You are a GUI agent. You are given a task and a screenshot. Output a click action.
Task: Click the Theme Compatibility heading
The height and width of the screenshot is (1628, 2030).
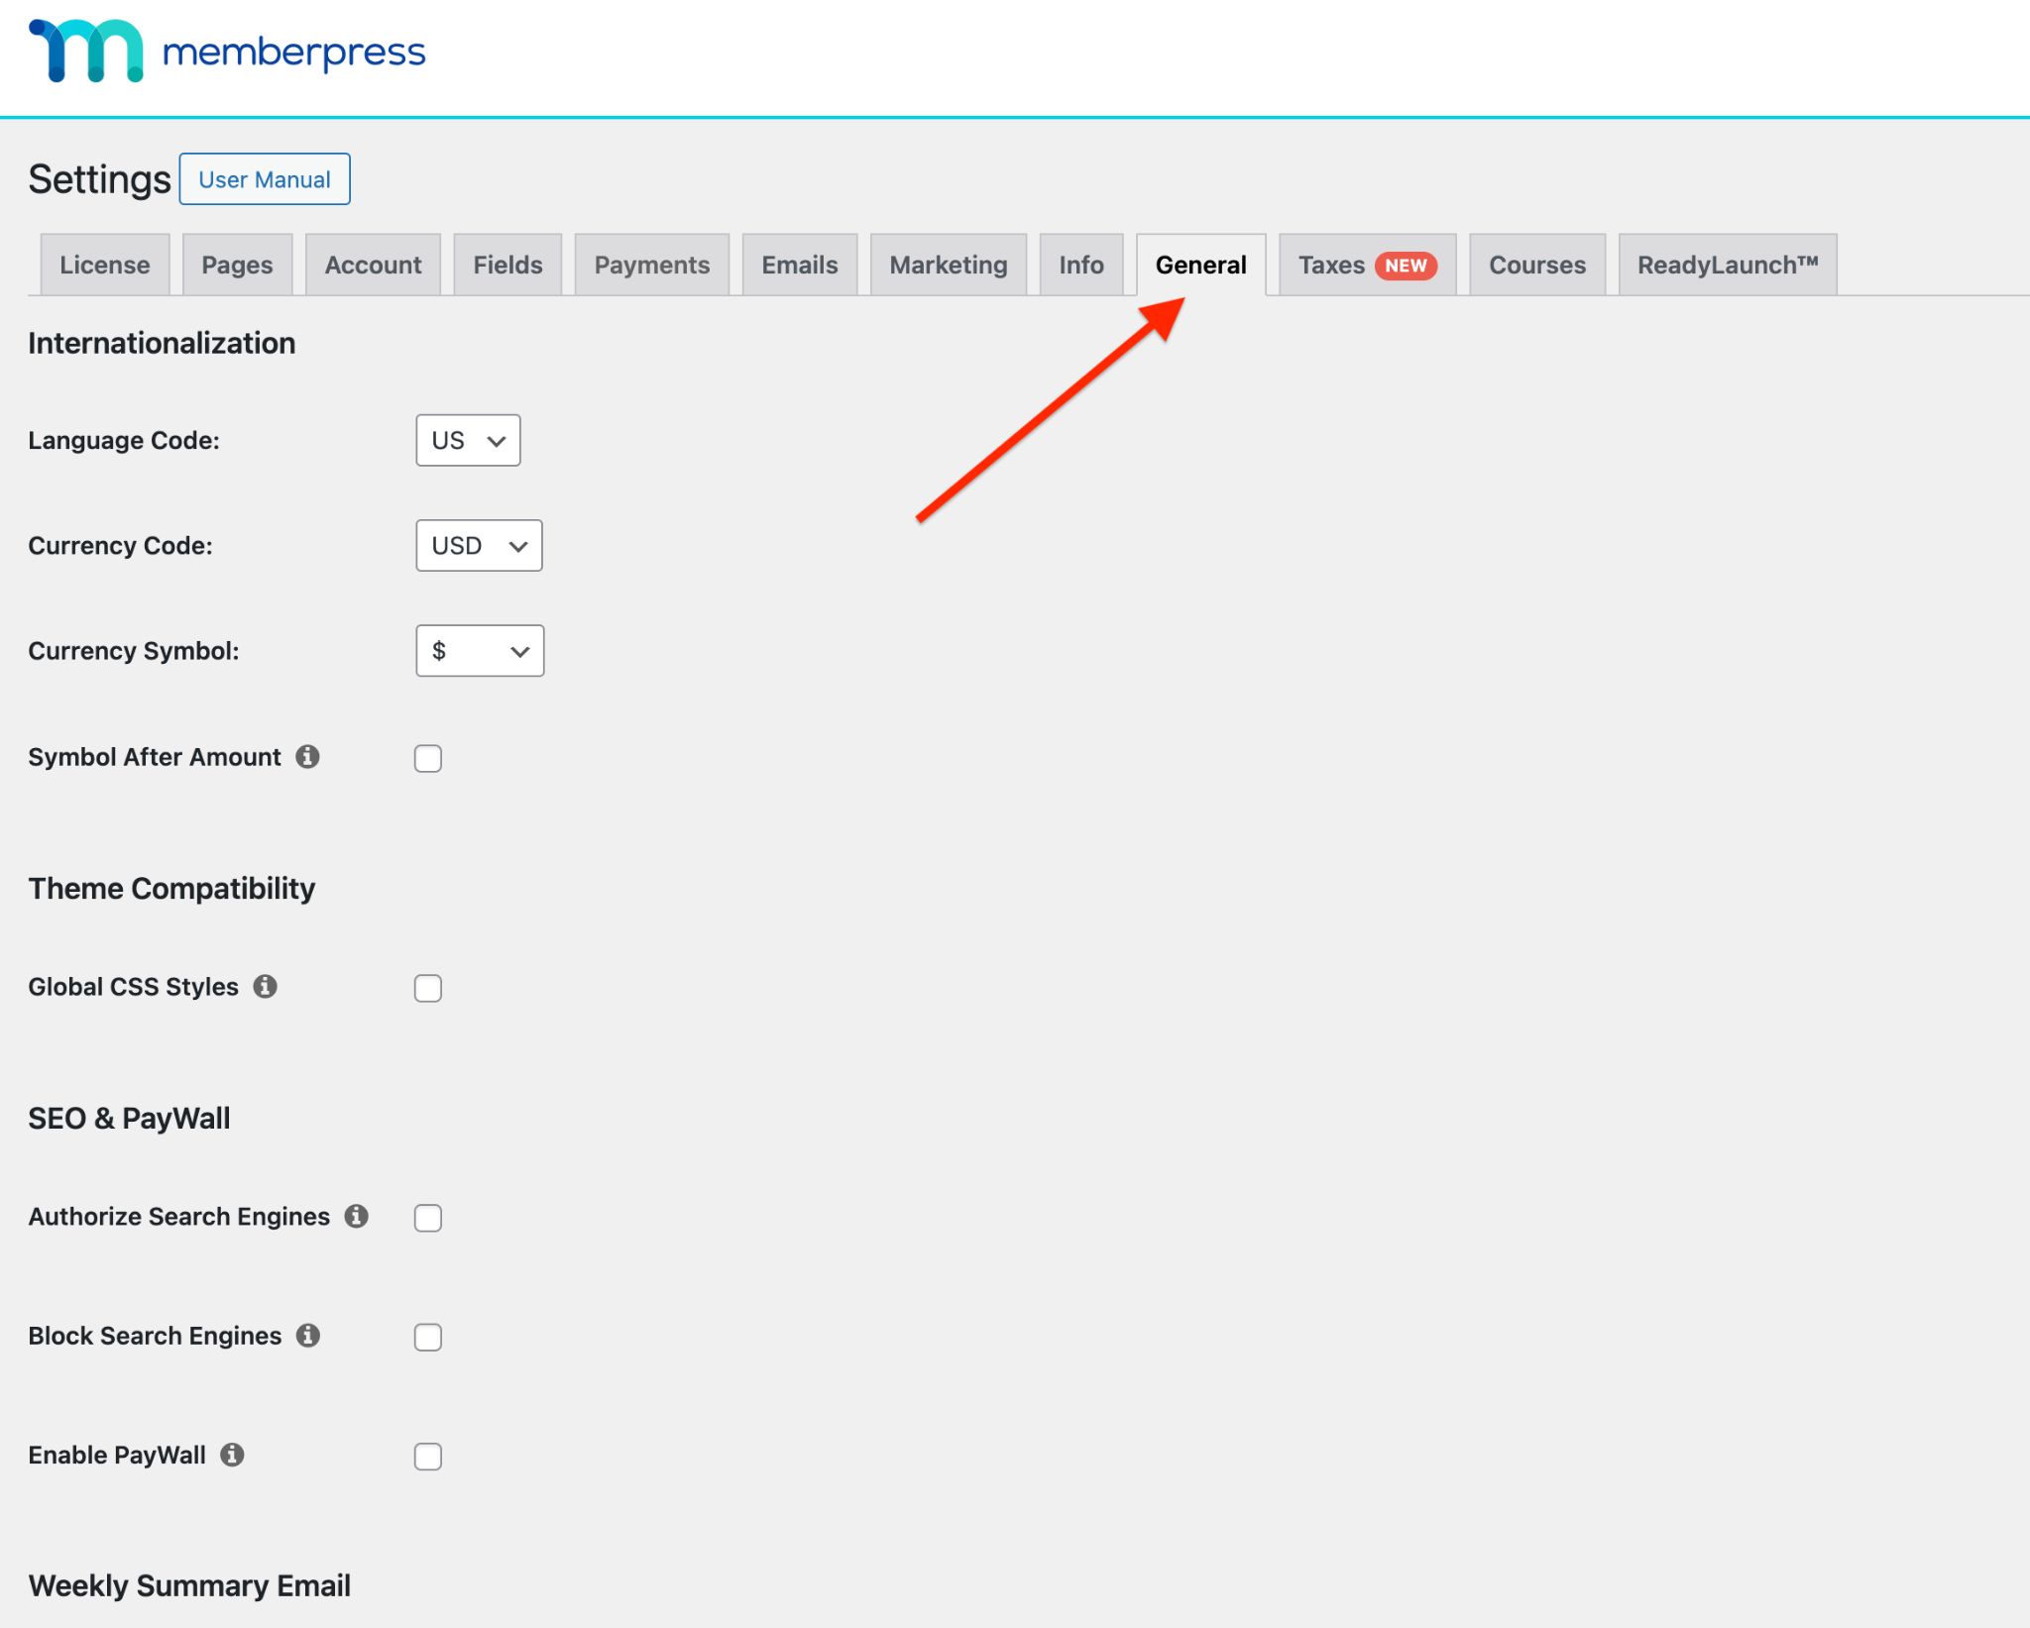(x=171, y=889)
